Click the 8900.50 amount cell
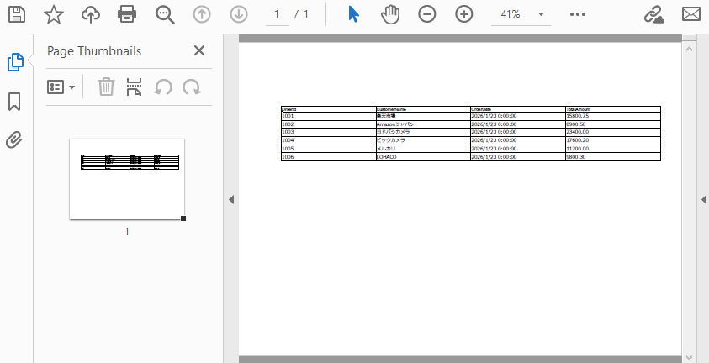This screenshot has height=363, width=709. (613, 124)
